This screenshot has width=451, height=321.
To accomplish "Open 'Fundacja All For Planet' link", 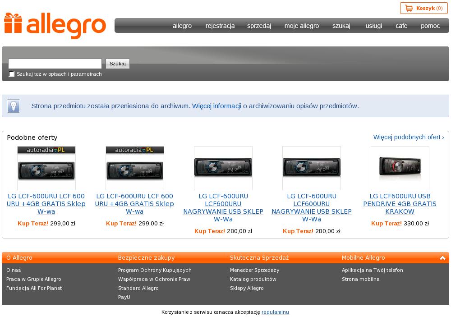I will [34, 288].
